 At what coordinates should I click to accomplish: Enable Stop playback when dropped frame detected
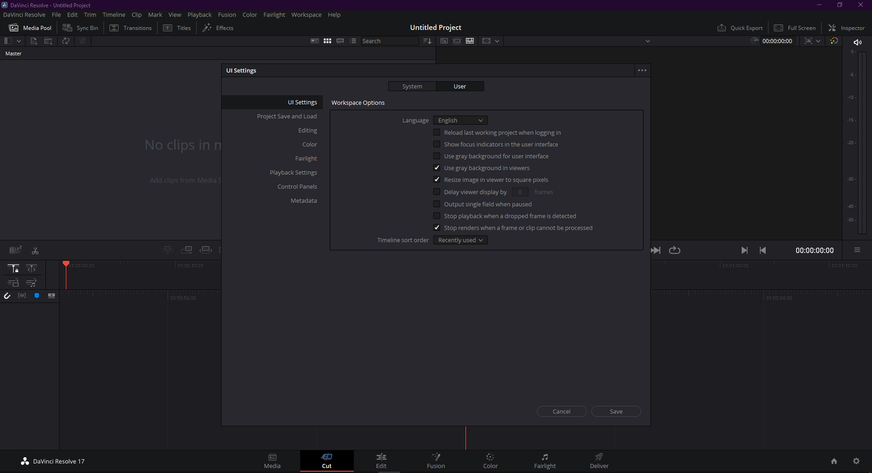[437, 216]
